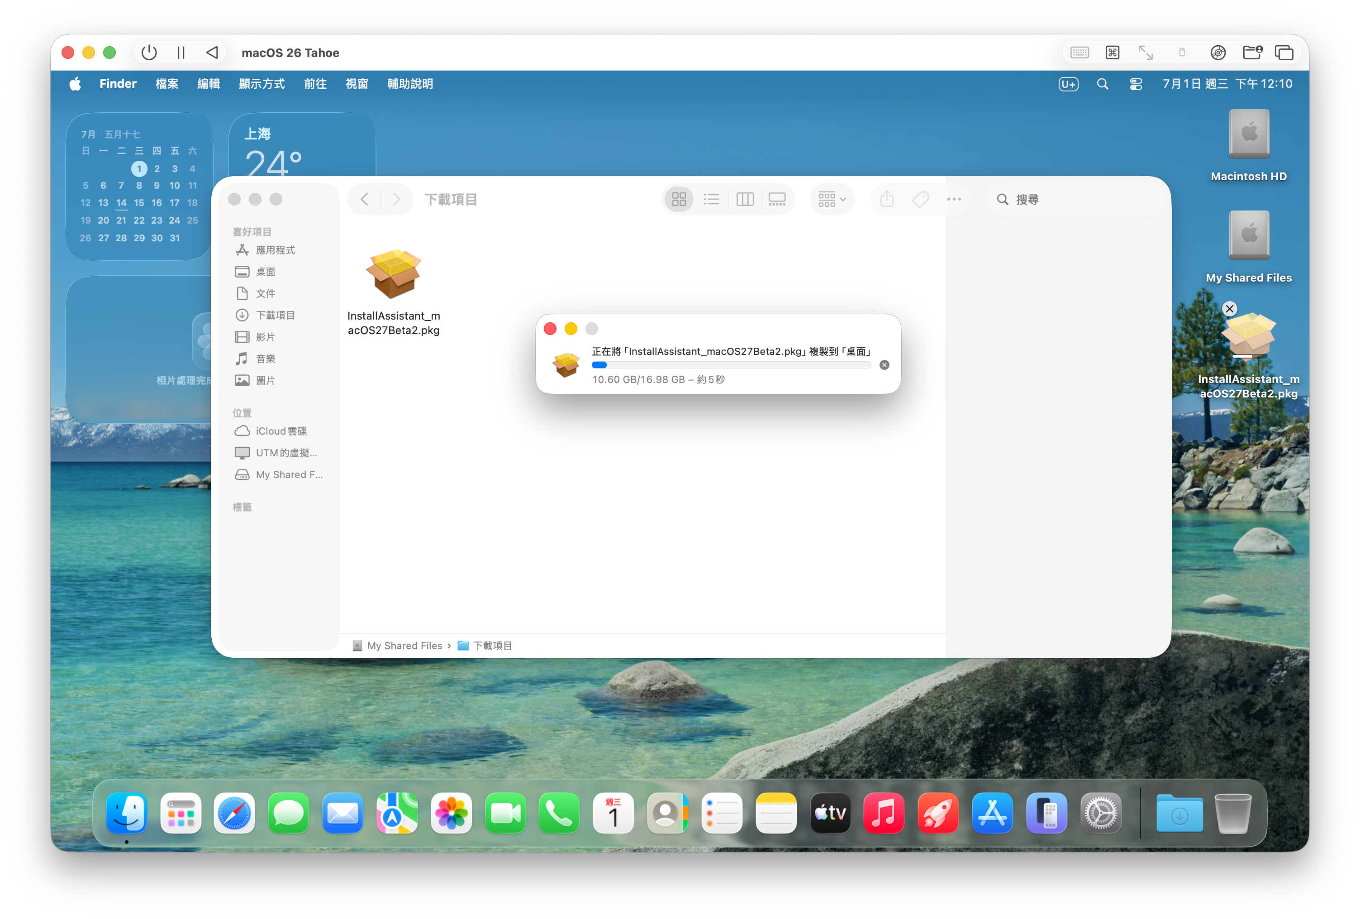Select the Macintosh HD desktop drive

1249,145
